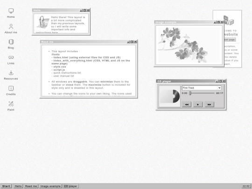This screenshot has width=252, height=189.
Task: Open the Blog notebook icon
Action: [x=11, y=44]
